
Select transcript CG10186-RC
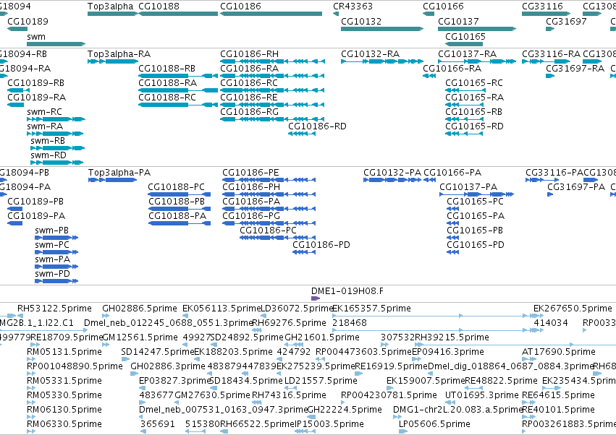[x=273, y=90]
